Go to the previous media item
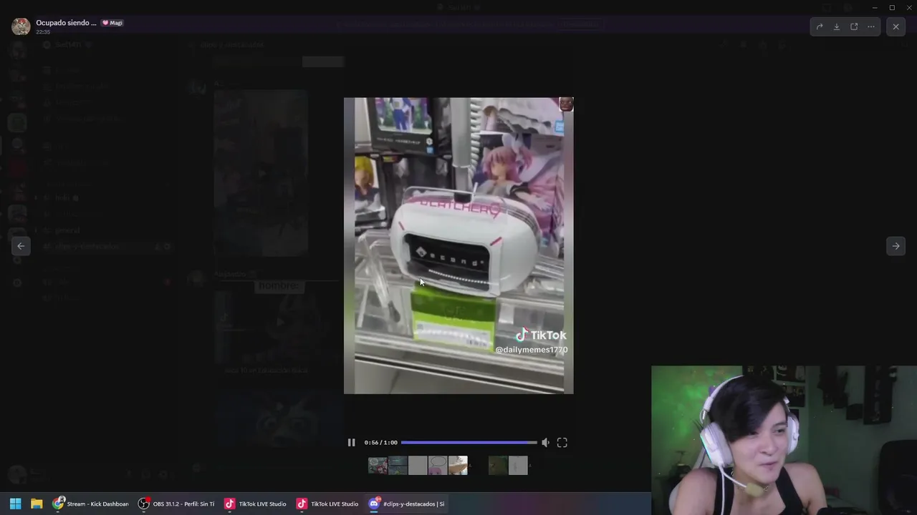 click(21, 246)
